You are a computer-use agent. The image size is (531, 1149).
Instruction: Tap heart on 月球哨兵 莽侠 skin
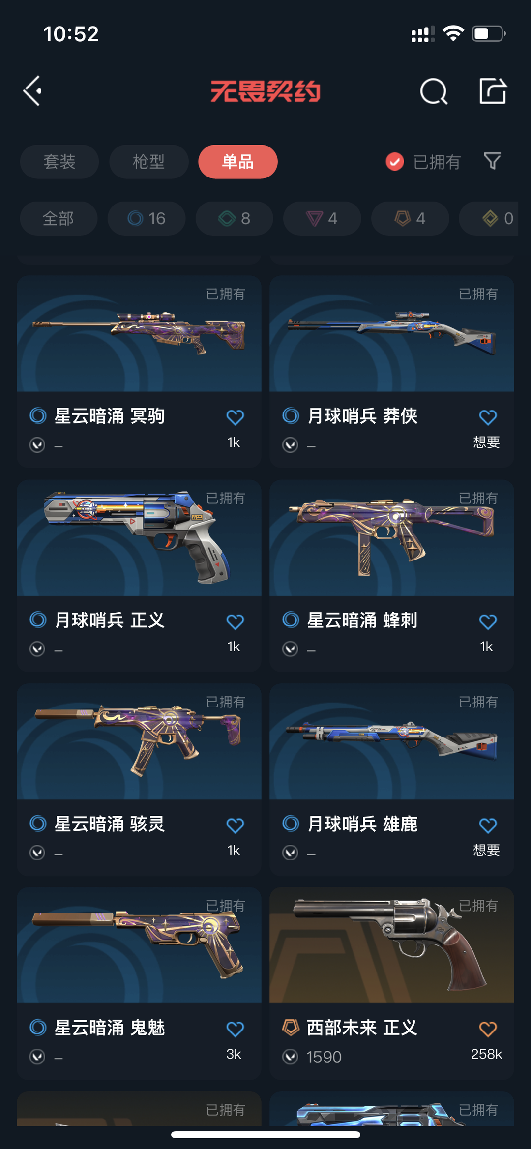point(488,417)
